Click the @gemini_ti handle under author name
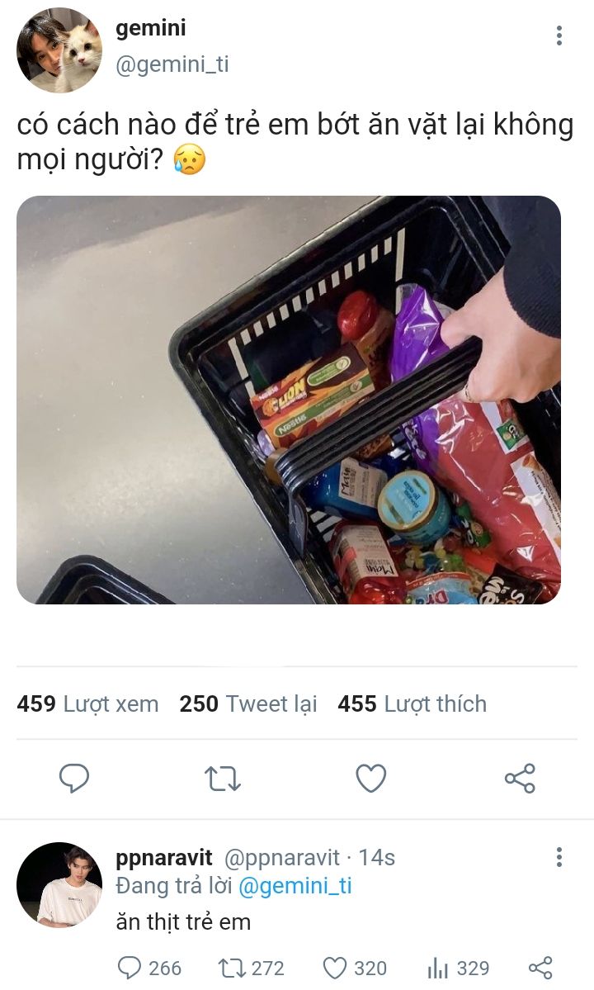594x990 pixels. click(x=172, y=64)
